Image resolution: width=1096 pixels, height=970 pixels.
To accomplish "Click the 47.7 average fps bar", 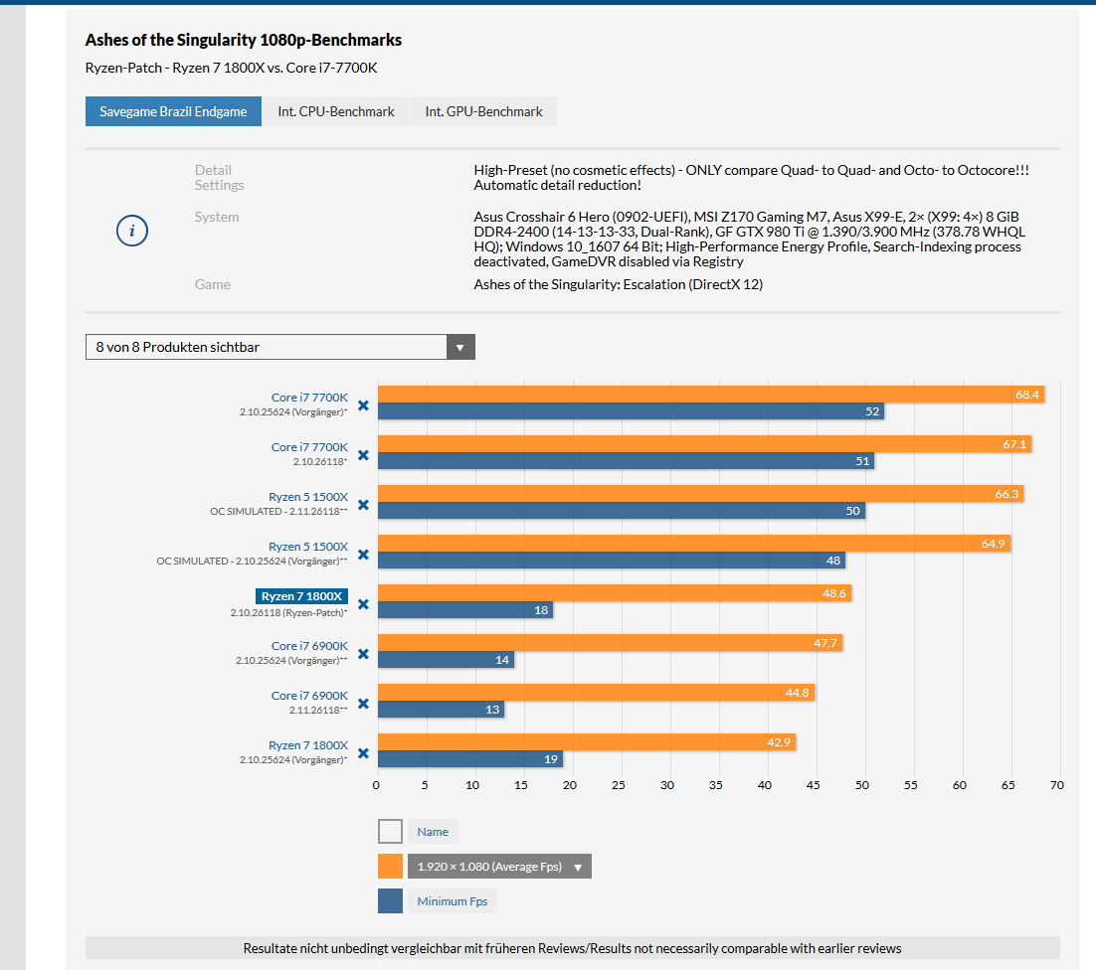I will click(611, 642).
